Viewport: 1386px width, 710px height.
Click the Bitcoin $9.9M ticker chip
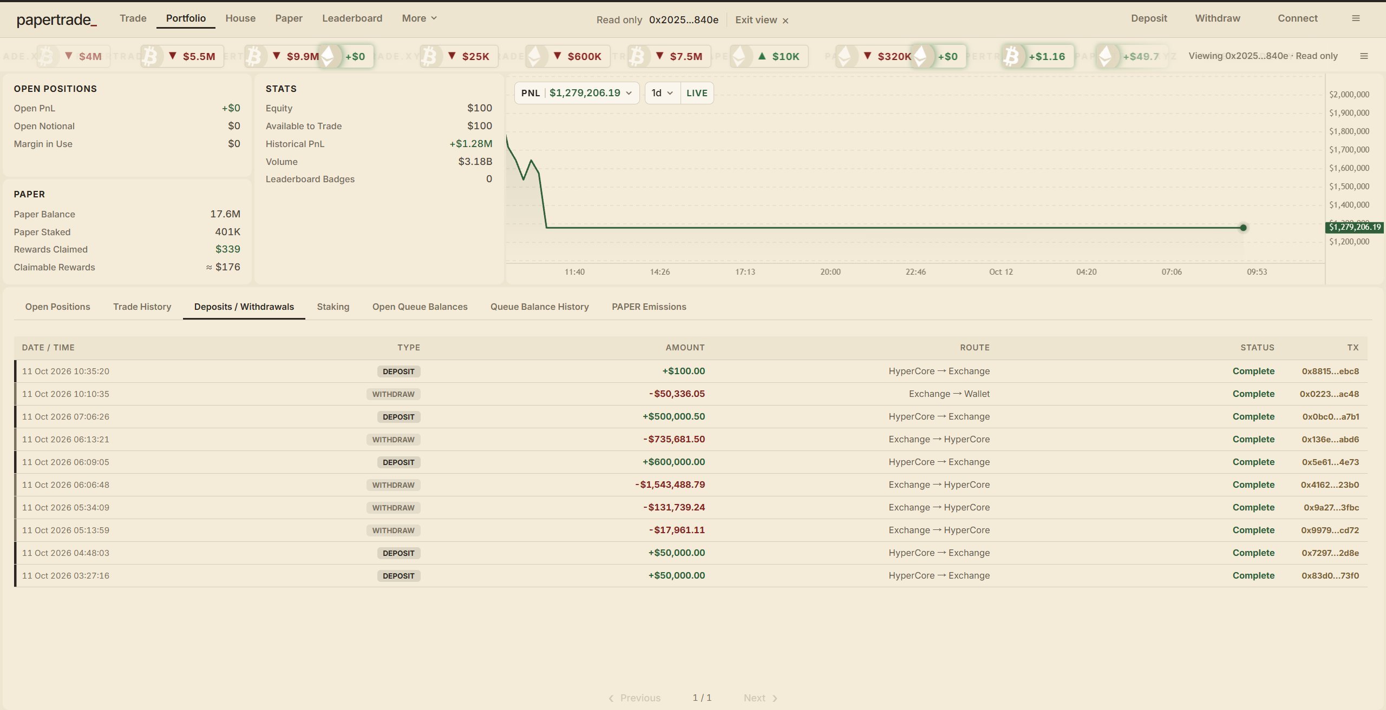(282, 56)
